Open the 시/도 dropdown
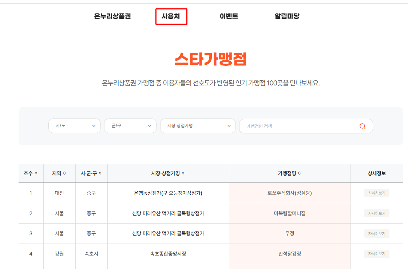This screenshot has height=269, width=408. [x=74, y=126]
